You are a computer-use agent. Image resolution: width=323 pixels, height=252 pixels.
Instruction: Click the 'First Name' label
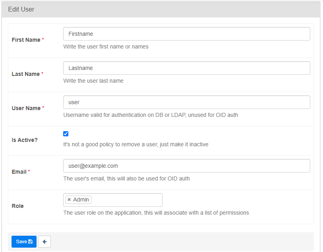point(26,40)
